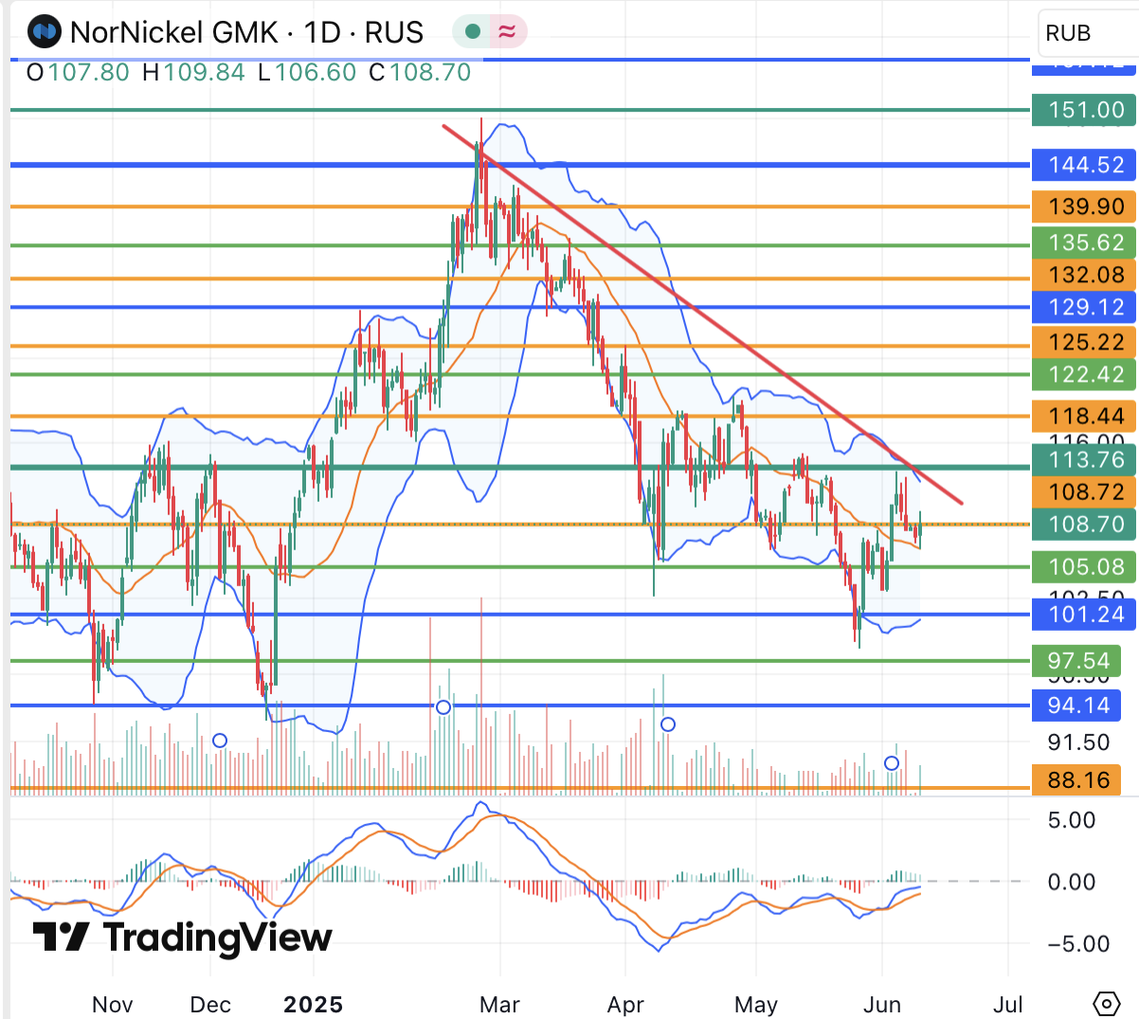Screen dimensions: 1139x1019
Task: Select the 139.90 orange price label
Action: click(1085, 206)
